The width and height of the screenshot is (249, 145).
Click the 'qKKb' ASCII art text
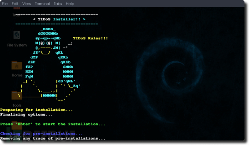[65, 62]
